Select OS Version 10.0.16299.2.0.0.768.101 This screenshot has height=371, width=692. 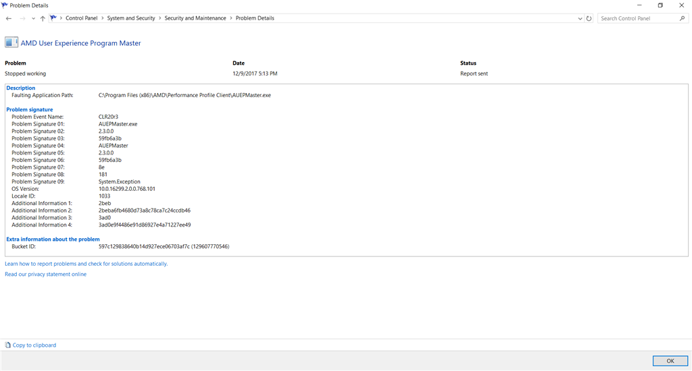[126, 189]
